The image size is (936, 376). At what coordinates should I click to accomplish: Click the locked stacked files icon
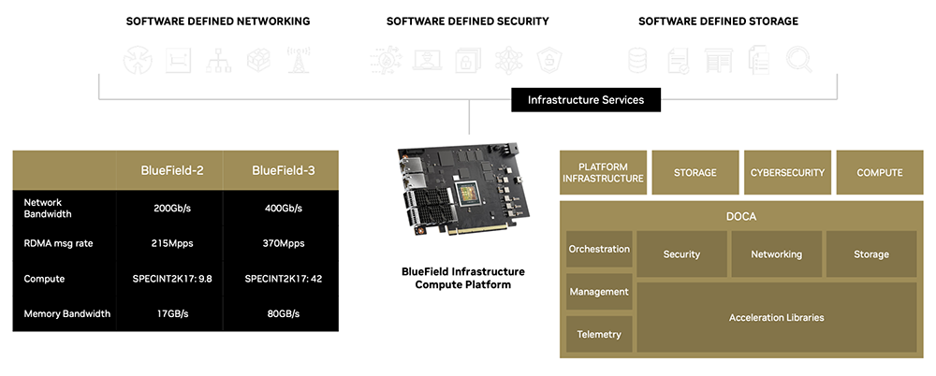pyautogui.click(x=468, y=60)
